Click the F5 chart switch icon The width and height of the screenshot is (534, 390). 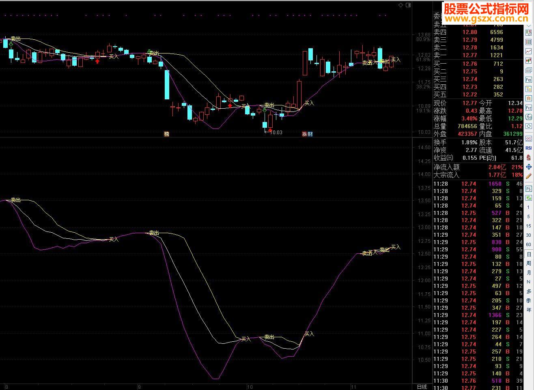point(529,189)
